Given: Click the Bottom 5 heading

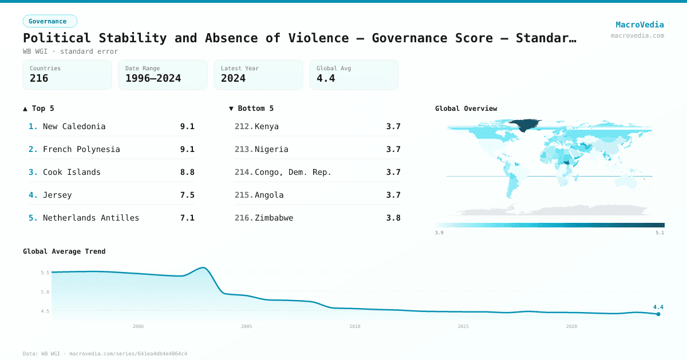Looking at the screenshot, I should coord(251,108).
